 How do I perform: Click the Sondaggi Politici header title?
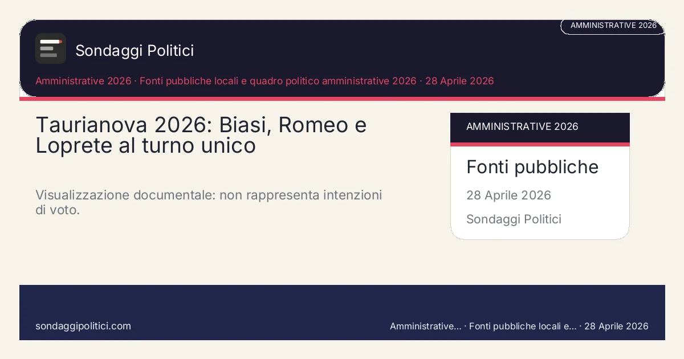pyautogui.click(x=135, y=51)
